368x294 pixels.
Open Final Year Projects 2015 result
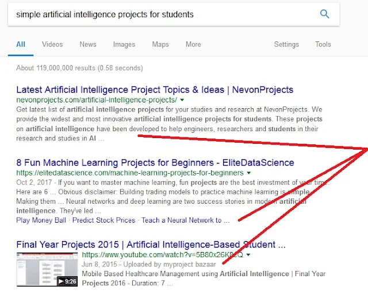(x=151, y=245)
